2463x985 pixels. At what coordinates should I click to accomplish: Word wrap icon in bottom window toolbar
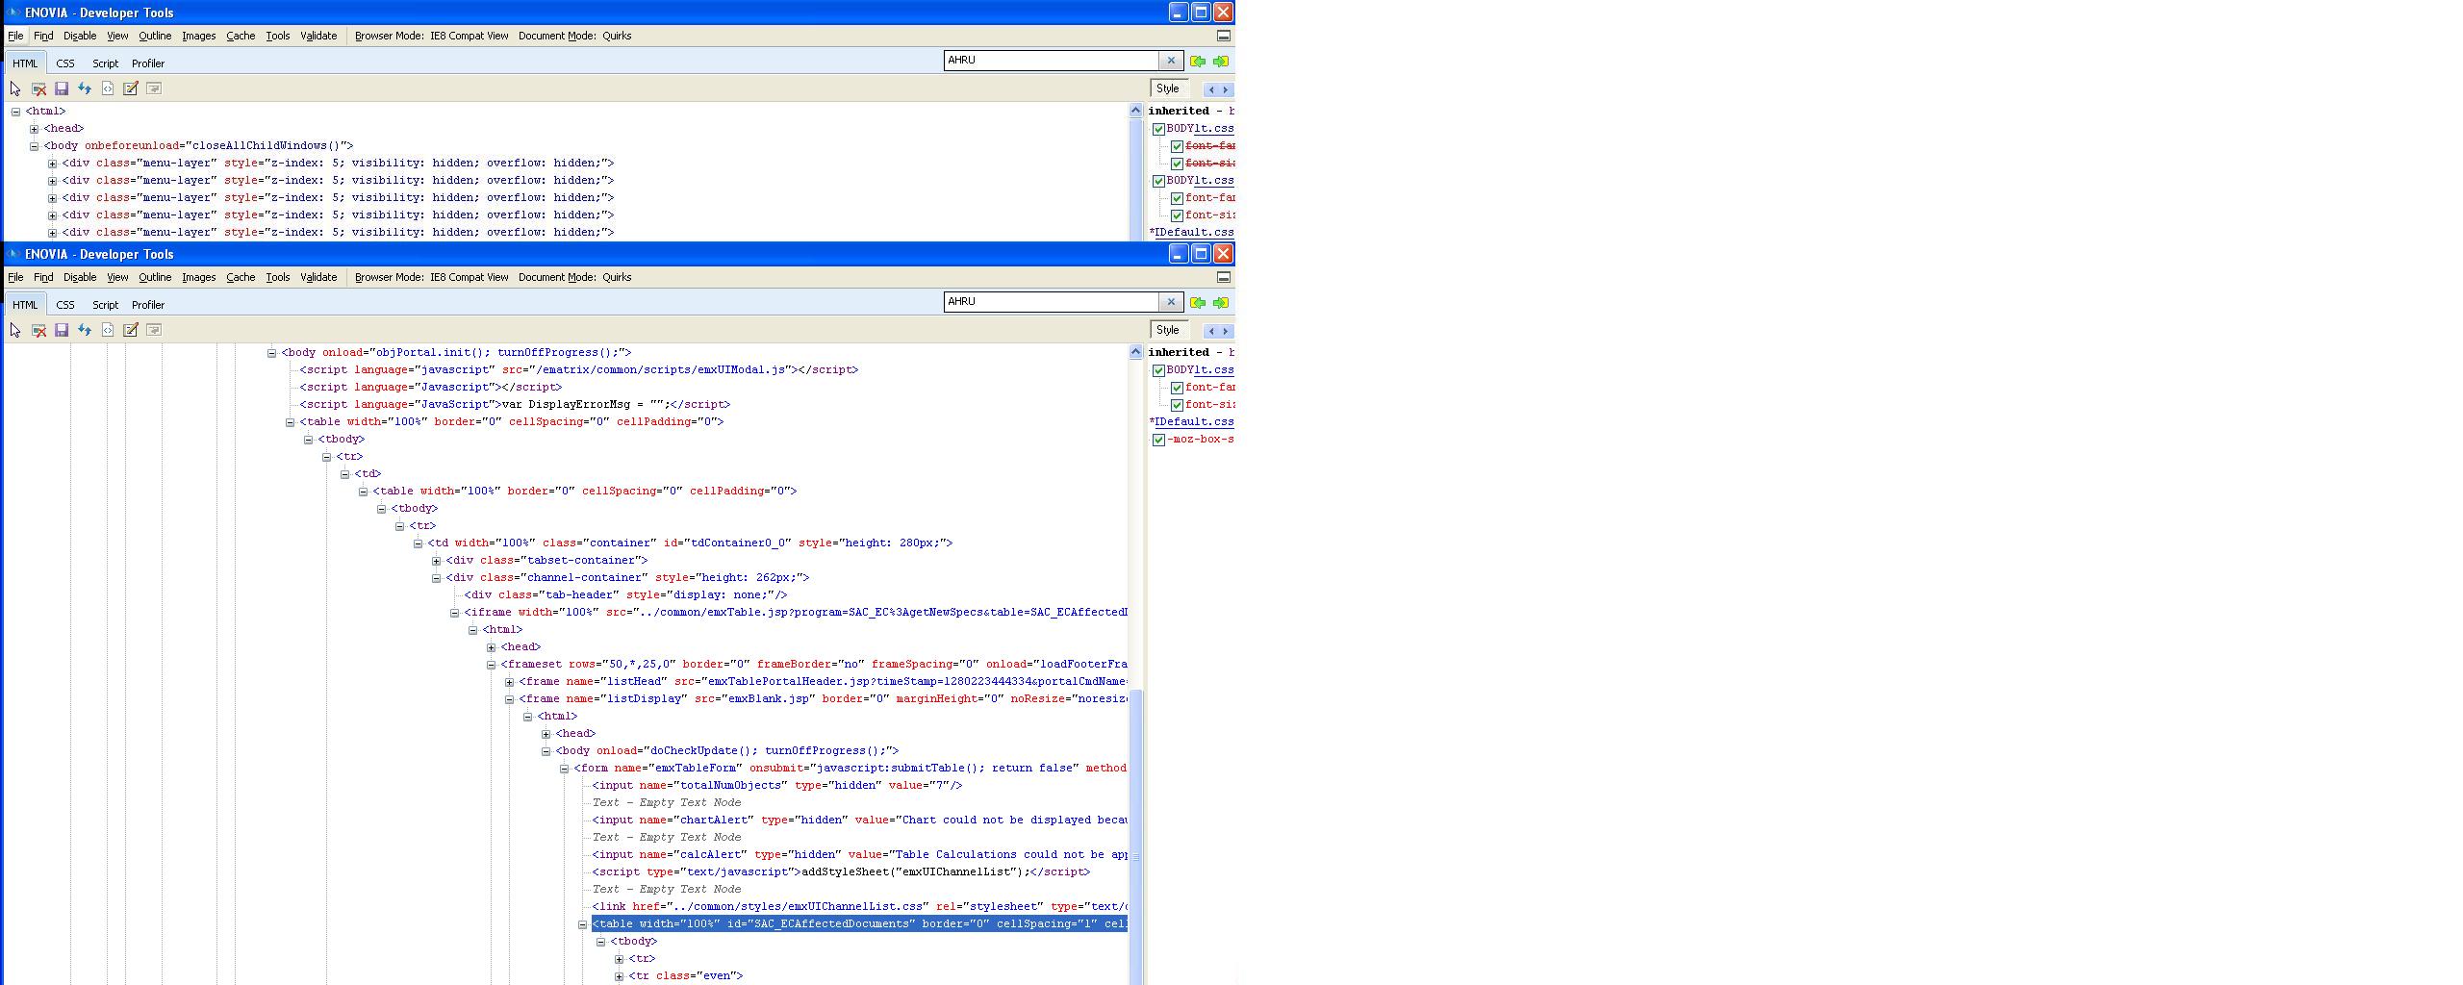(154, 330)
